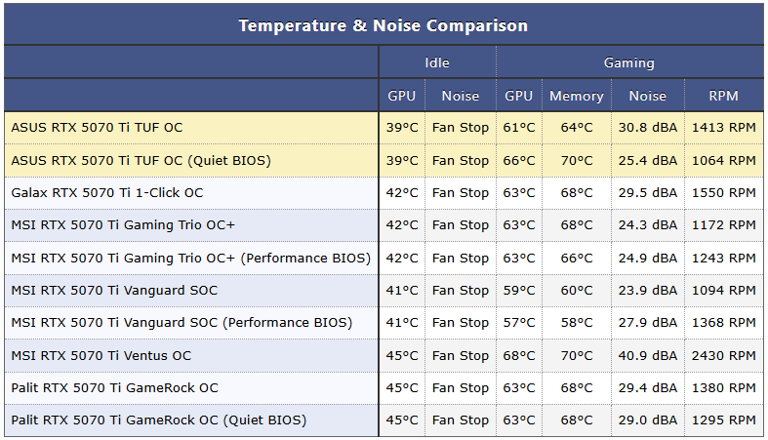Screen dimensions: 768x440
Task: Click the Memory column header
Action: click(x=576, y=96)
